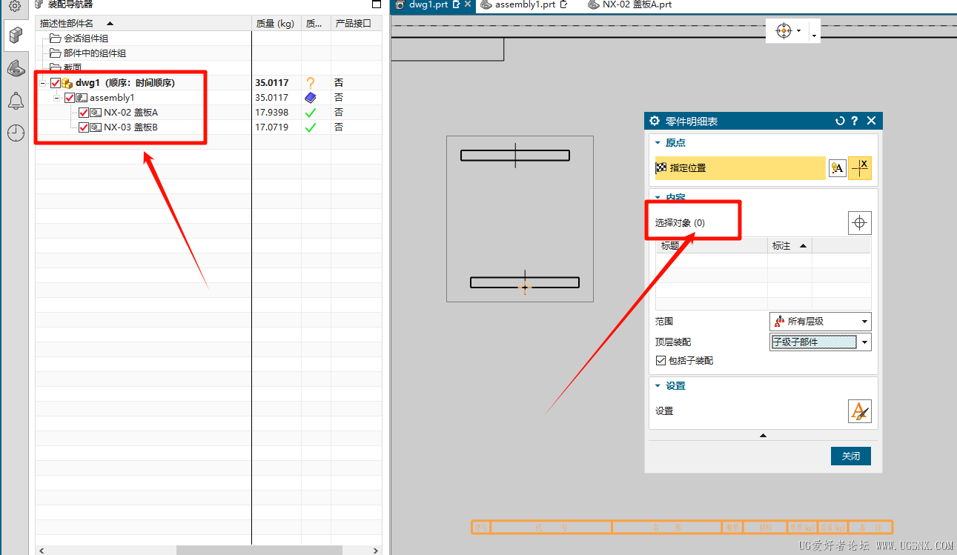Click the dwg1 assembly node icon
This screenshot has height=555, width=957.
click(67, 83)
